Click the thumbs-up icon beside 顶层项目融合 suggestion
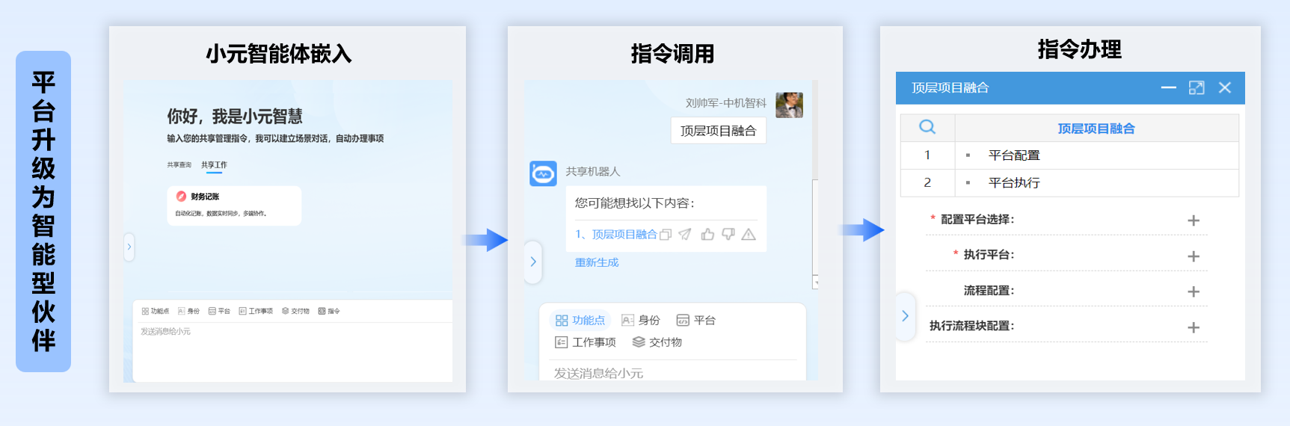 click(707, 235)
